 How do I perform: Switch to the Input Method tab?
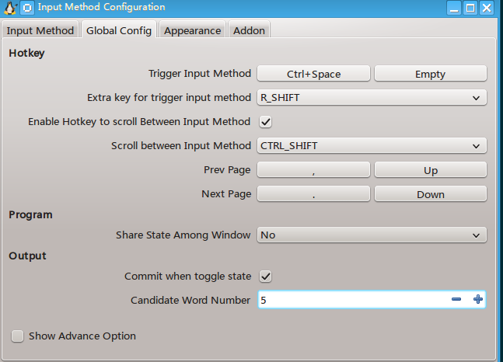click(x=40, y=30)
